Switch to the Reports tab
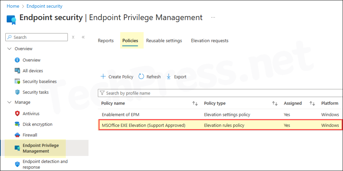 (x=106, y=41)
